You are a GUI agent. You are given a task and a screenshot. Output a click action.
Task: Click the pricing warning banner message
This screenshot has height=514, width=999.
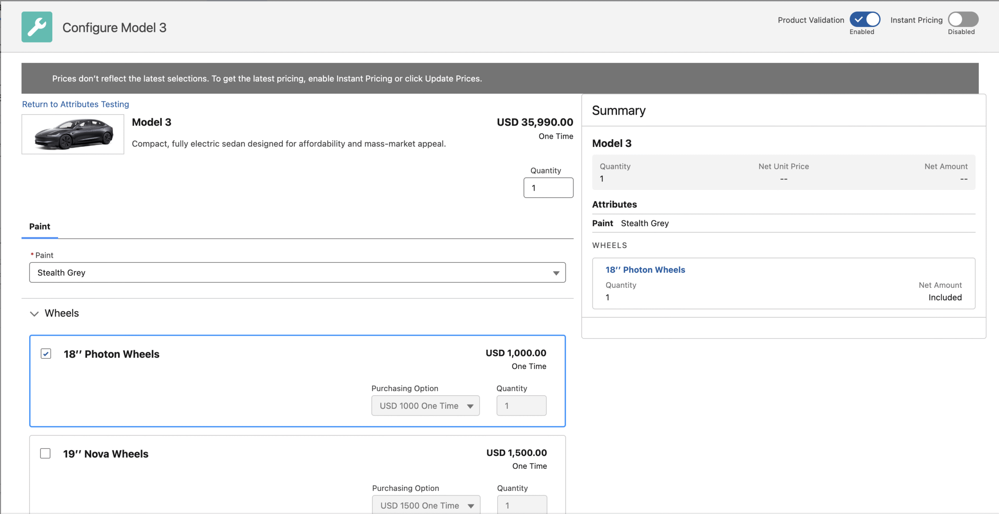(267, 78)
